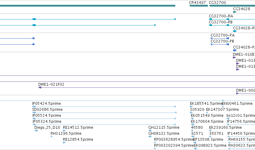255x150 pixels.
Task: Select the CG32700 gene label
Action: coord(217,3)
